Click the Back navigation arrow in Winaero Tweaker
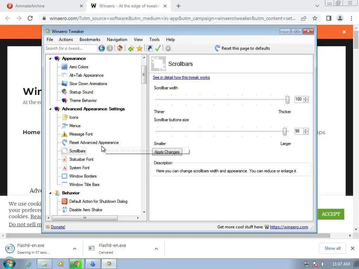The height and width of the screenshot is (269, 359). 102,48
